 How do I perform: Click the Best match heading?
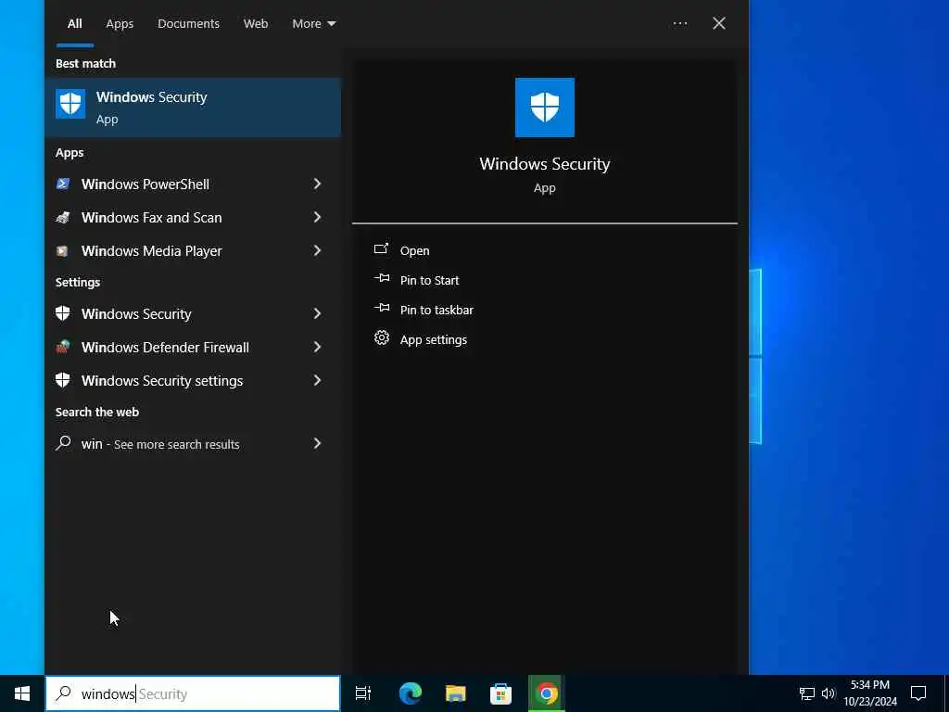85,64
